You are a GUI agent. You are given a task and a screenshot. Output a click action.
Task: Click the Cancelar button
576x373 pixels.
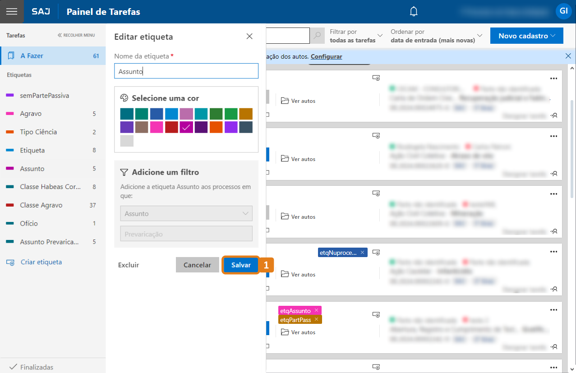click(x=197, y=265)
